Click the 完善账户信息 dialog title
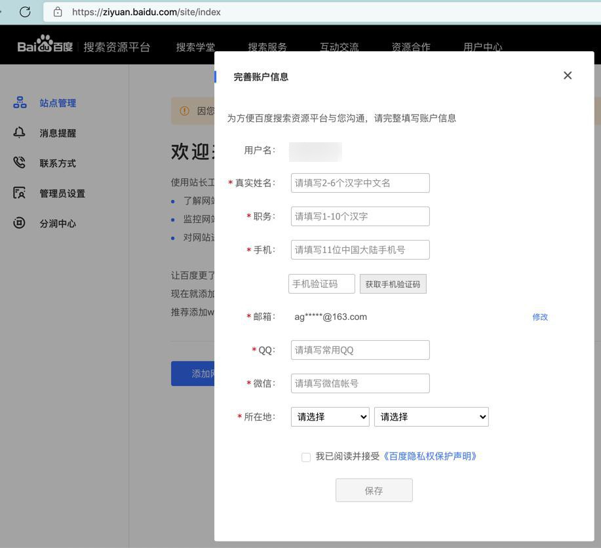 coord(261,77)
